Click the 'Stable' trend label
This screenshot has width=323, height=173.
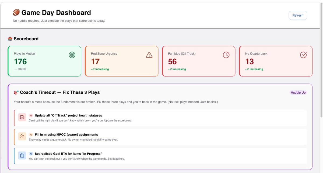(22, 69)
